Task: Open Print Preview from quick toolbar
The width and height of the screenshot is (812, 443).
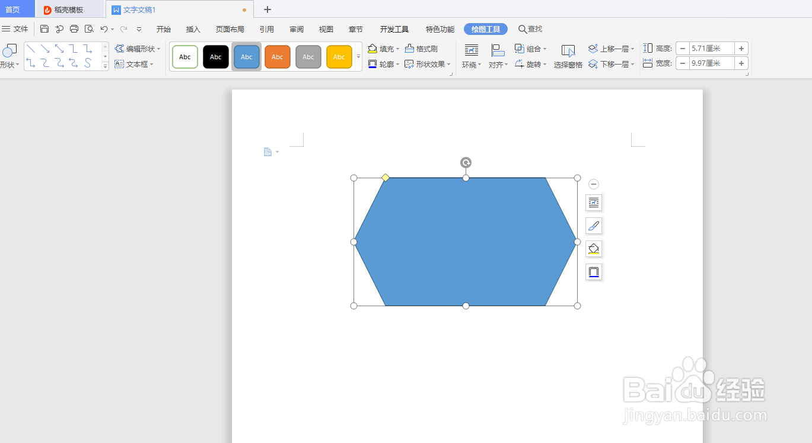Action: pos(89,29)
